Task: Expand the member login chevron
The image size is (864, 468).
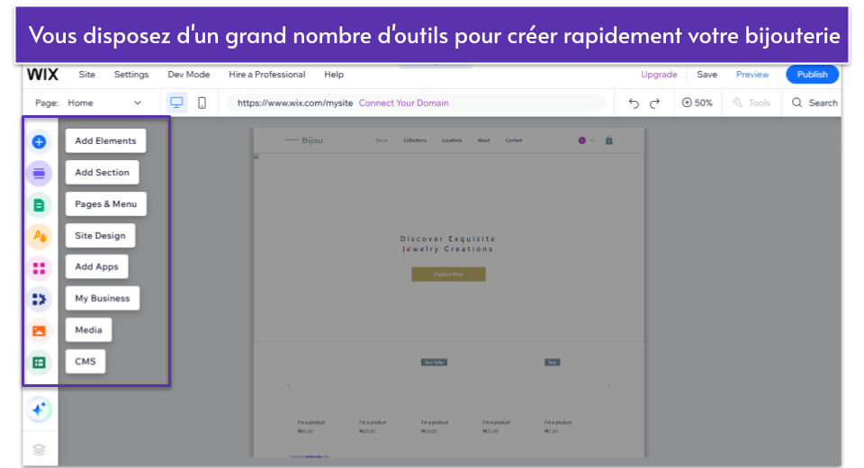Action: coord(592,140)
